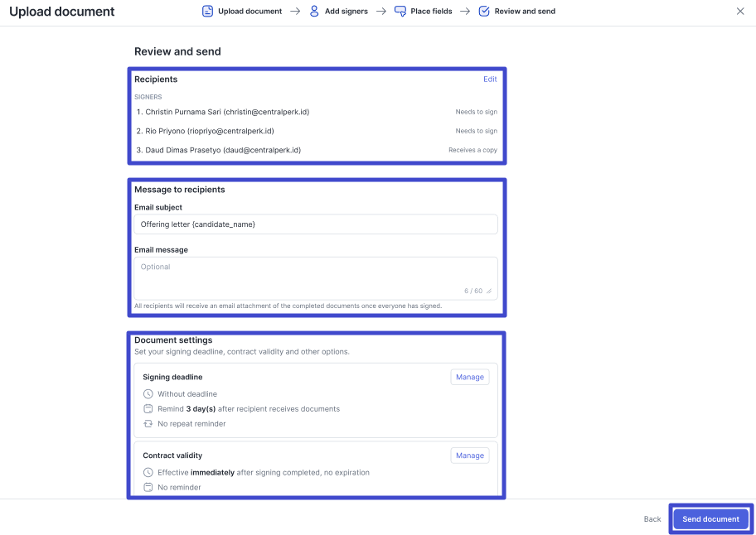Click the Review and send checkmark icon
Viewport: 756px width, 535px height.
click(484, 11)
